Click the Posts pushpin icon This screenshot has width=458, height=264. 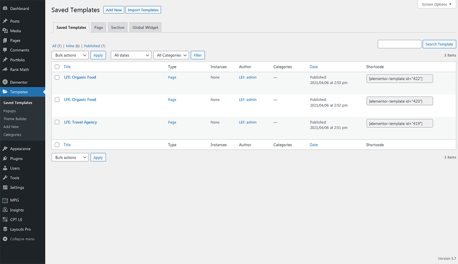(x=5, y=21)
